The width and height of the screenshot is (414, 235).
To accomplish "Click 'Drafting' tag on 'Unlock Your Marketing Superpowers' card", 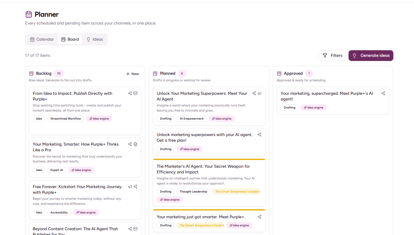I will (166, 119).
